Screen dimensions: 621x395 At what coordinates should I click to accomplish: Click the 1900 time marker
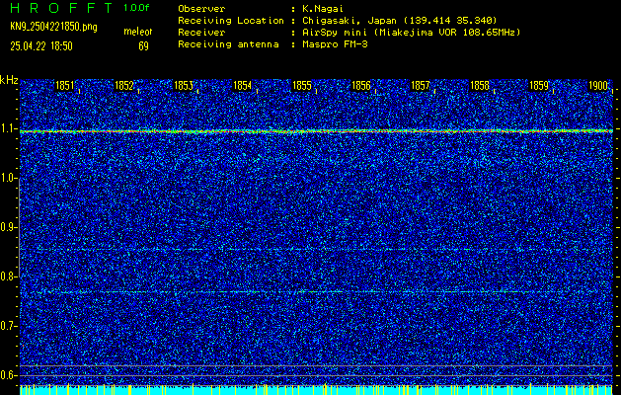click(598, 86)
